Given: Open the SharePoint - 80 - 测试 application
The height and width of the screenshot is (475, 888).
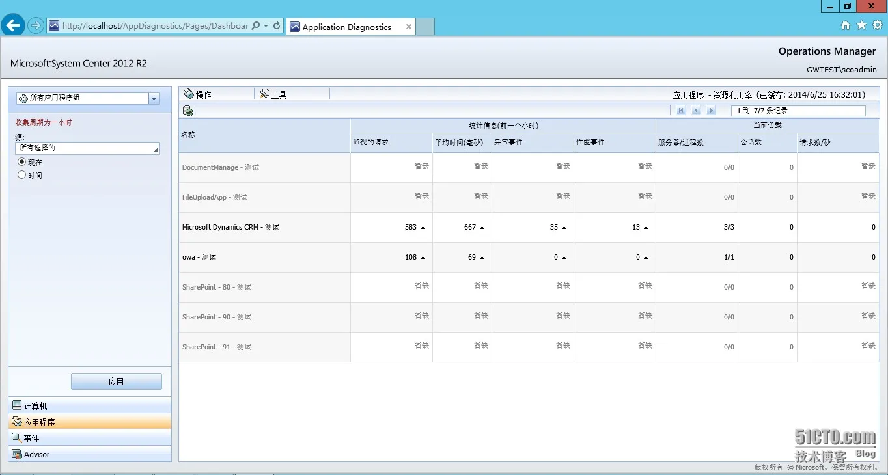Looking at the screenshot, I should click(x=217, y=287).
